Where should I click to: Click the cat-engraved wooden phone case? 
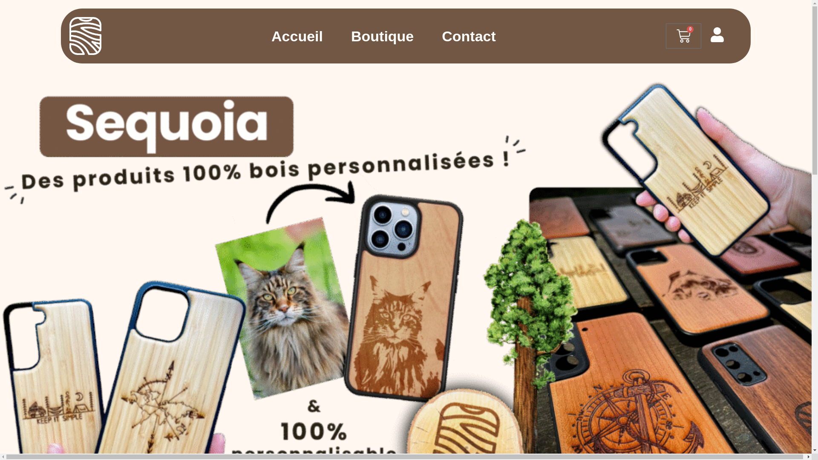[x=403, y=298]
